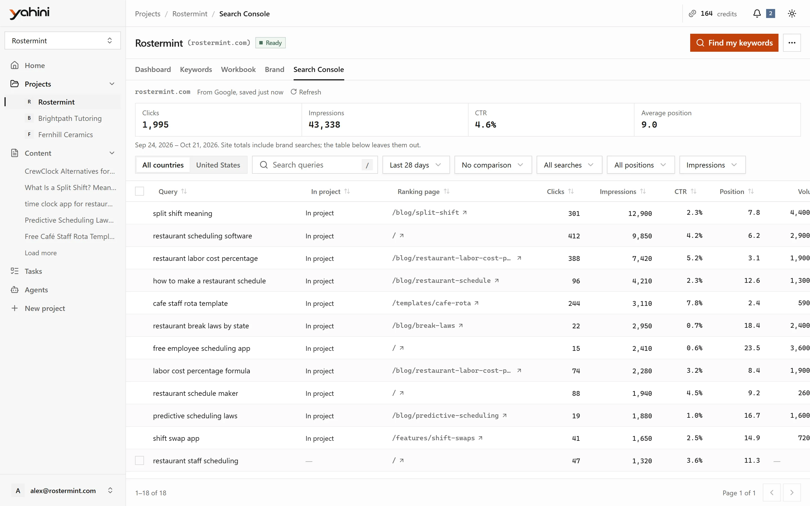Viewport: 810px width, 506px height.
Task: Sort table by Impressions column
Action: tap(643, 191)
